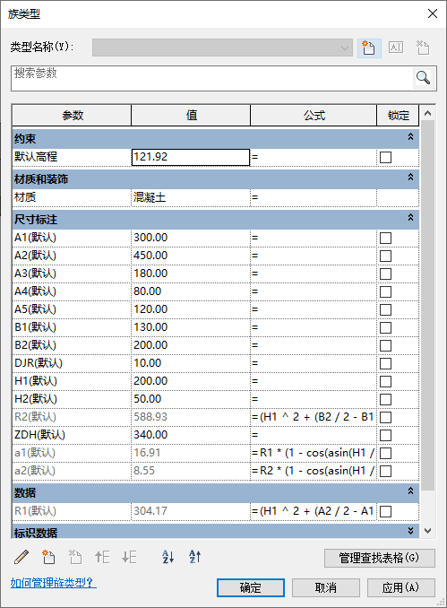Click the 值 column header
Viewport: 447px width, 608px height.
click(191, 115)
